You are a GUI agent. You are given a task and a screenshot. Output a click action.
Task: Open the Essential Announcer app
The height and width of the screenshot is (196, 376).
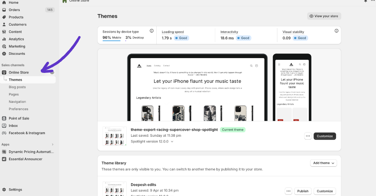26,159
